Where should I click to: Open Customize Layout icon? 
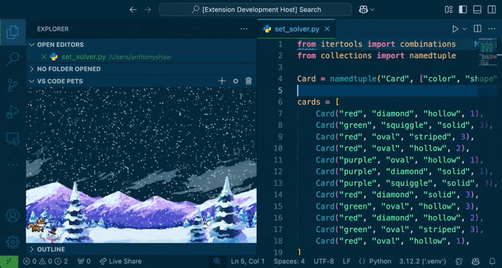point(449,9)
